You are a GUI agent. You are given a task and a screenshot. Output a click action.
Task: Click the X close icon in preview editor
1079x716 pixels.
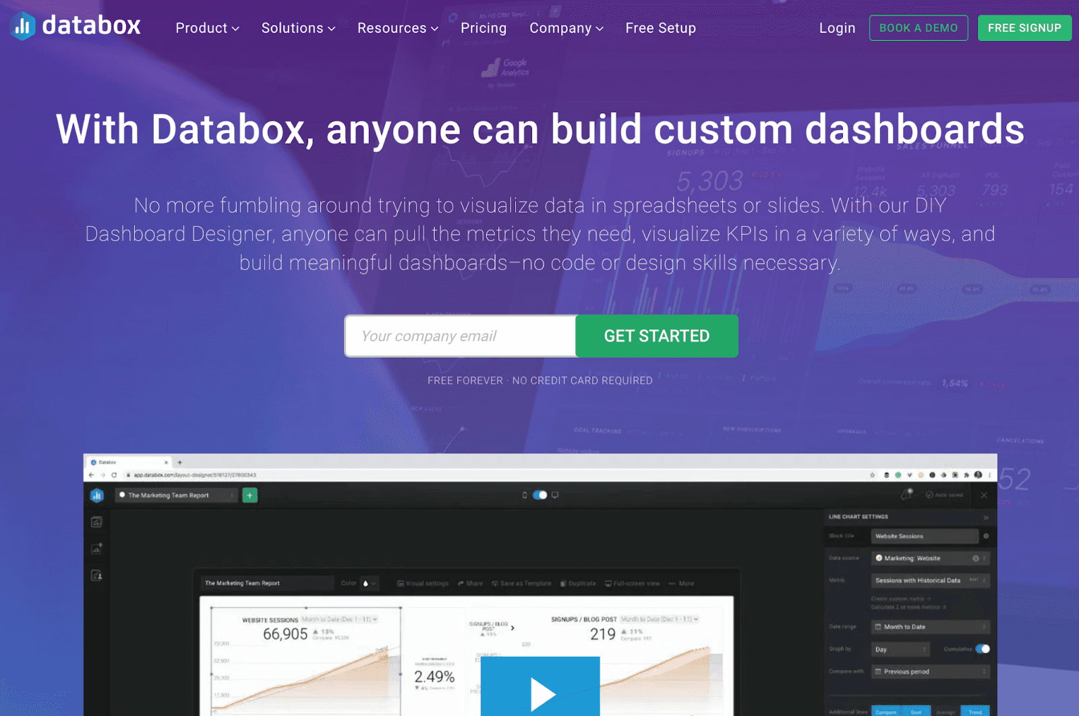pos(984,495)
